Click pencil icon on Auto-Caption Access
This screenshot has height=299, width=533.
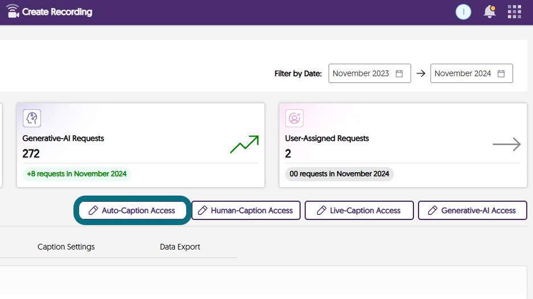pos(93,210)
